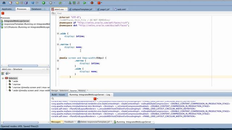This screenshot has width=232, height=130.
Task: Start debugging with the ladybug icon
Action: [92, 3]
